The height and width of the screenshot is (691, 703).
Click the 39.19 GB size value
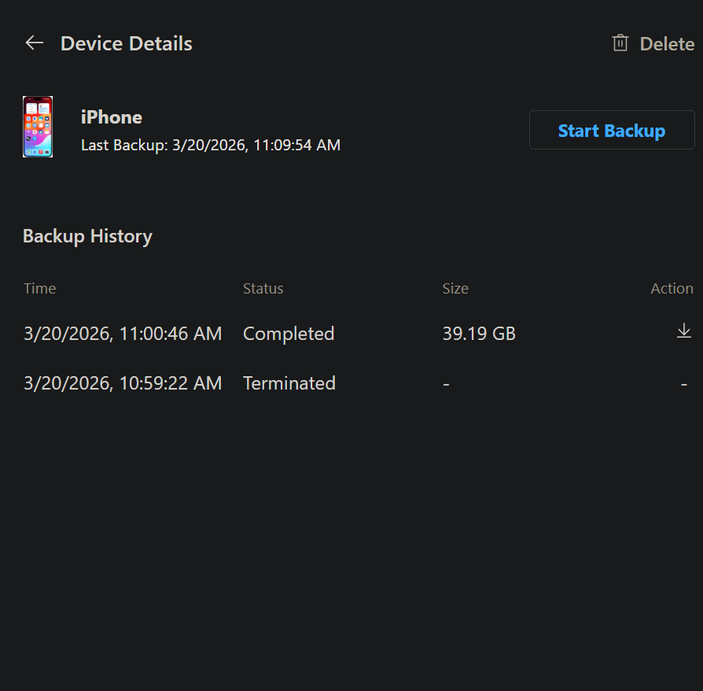(479, 334)
